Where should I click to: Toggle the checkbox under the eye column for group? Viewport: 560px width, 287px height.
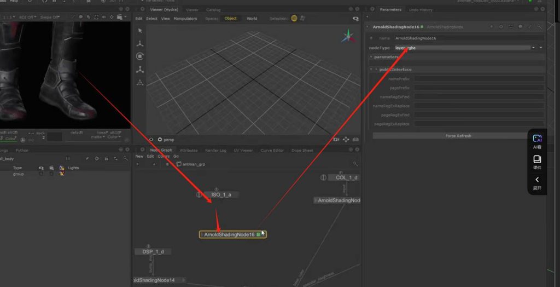[41, 174]
